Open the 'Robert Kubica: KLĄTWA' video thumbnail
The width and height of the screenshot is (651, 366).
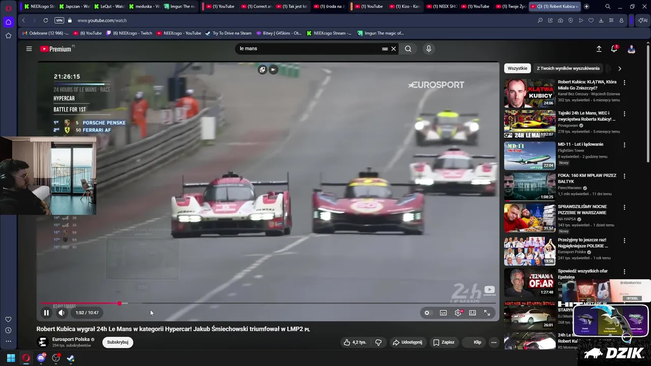click(x=529, y=93)
